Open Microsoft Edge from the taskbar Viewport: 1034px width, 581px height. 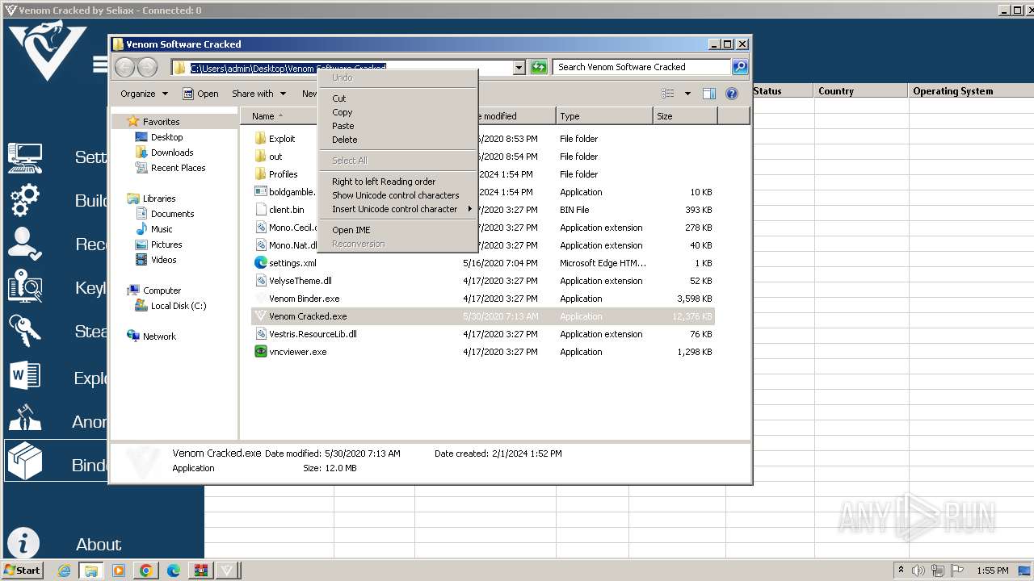click(173, 571)
